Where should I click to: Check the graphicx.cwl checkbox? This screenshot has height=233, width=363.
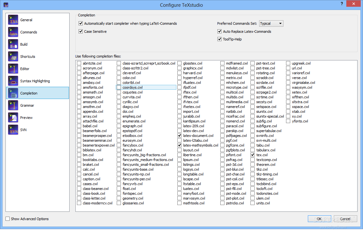[x=180, y=68]
